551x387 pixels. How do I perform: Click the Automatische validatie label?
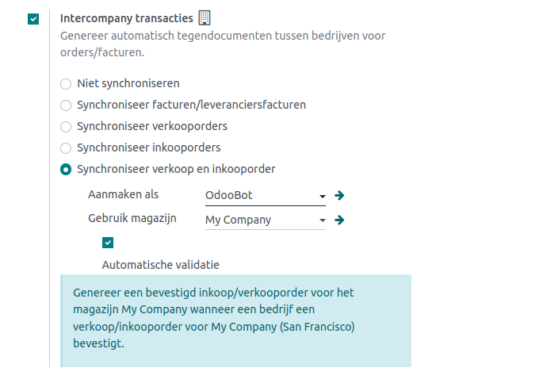point(160,265)
